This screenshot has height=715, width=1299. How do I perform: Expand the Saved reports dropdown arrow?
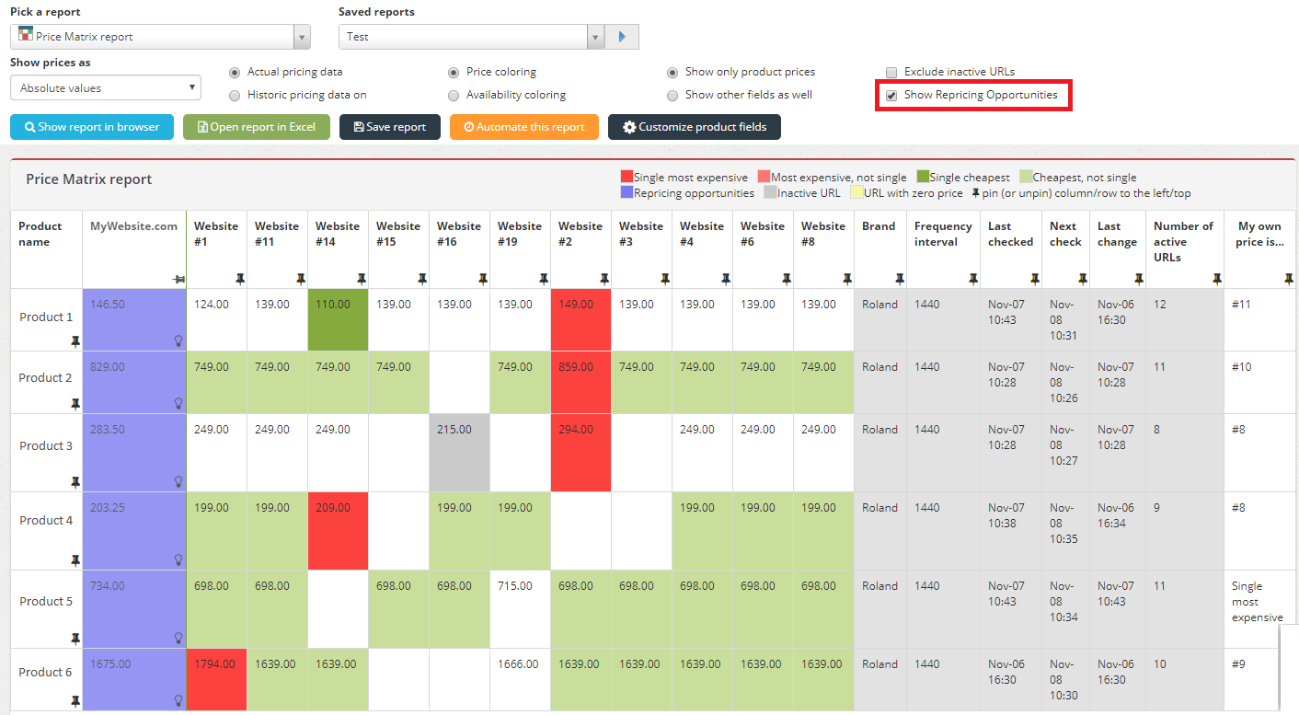pyautogui.click(x=595, y=37)
